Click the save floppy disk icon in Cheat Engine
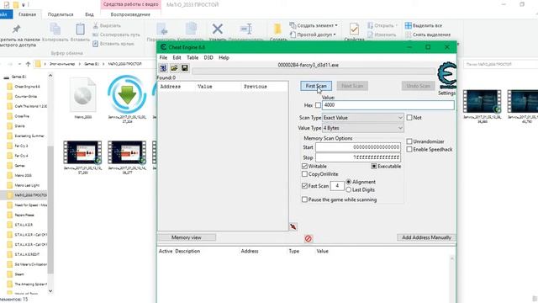Image resolution: width=538 pixels, height=303 pixels. [185, 68]
